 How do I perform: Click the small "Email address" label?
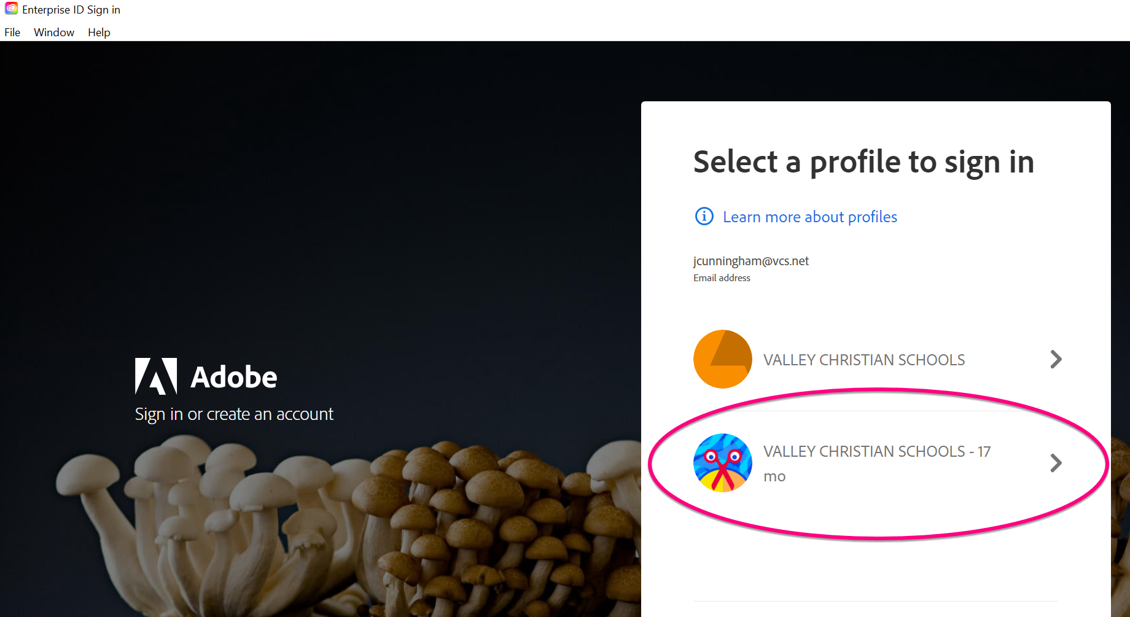tap(722, 278)
